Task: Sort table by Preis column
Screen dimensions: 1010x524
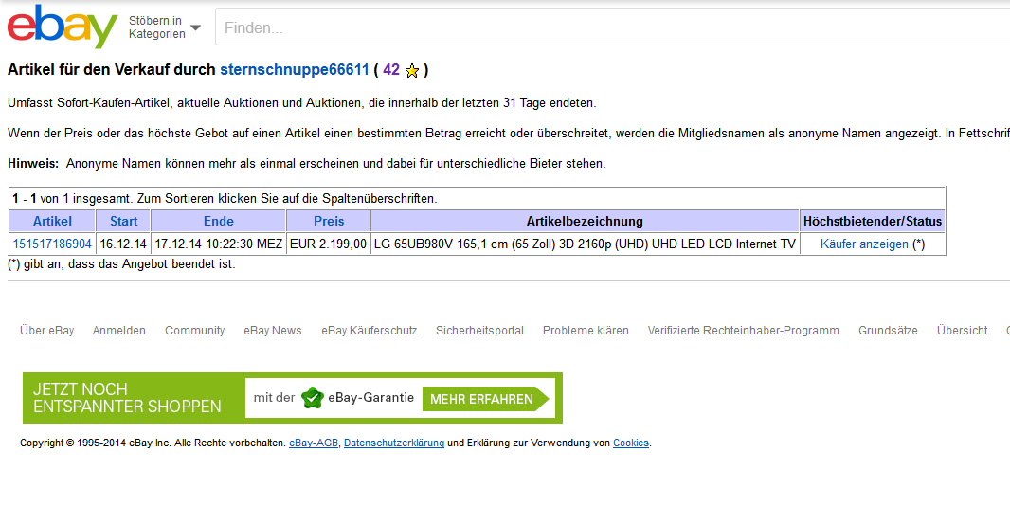Action: pos(329,221)
